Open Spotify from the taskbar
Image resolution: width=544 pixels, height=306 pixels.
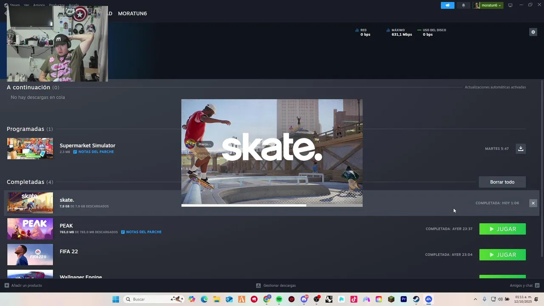coord(279,299)
